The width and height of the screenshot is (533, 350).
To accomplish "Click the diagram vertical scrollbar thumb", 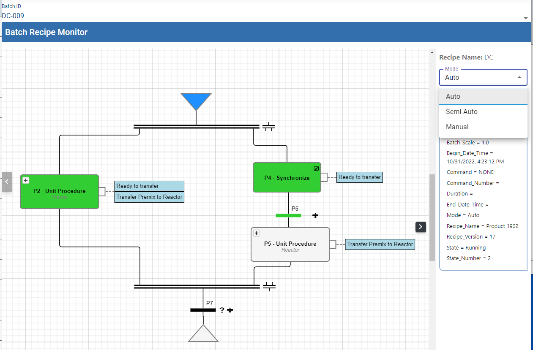I will coord(432,217).
